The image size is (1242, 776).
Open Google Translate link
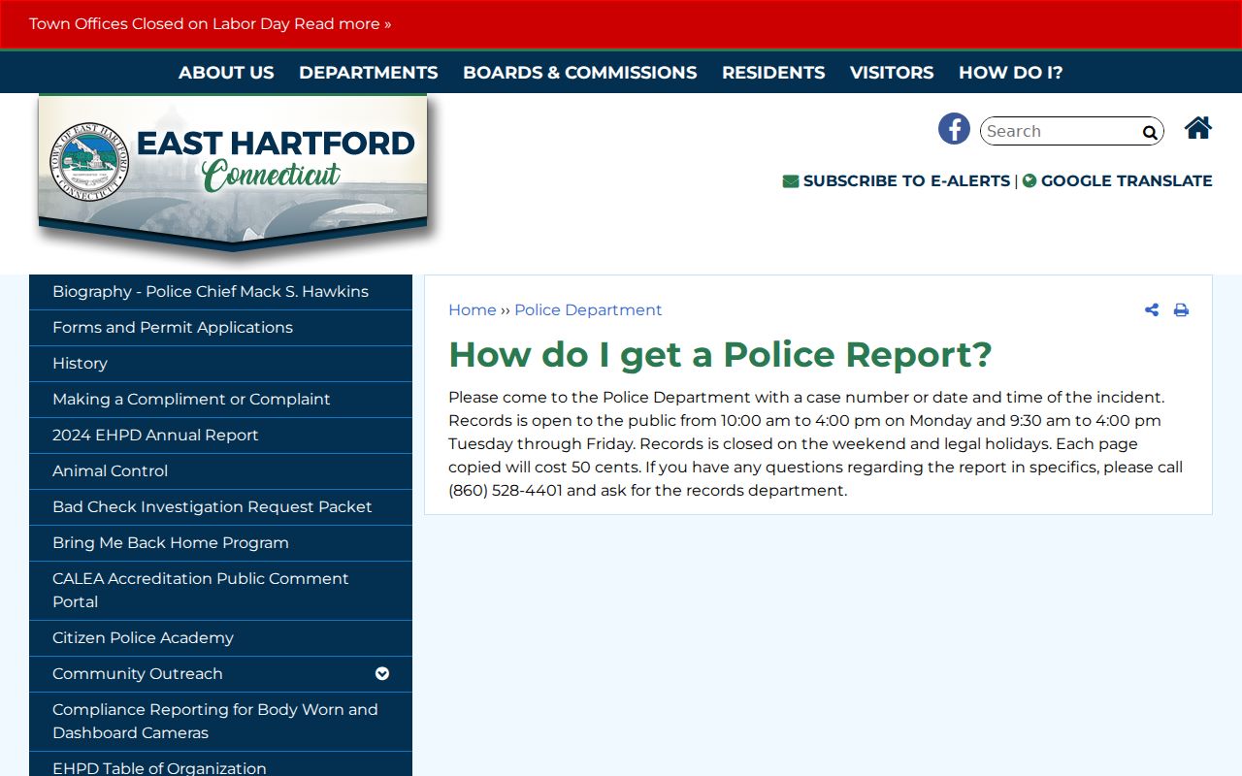(x=1118, y=180)
